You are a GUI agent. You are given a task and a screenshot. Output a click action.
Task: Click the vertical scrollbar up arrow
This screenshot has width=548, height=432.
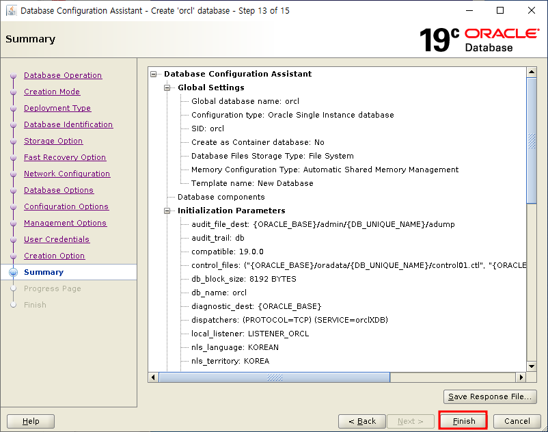[x=532, y=72]
